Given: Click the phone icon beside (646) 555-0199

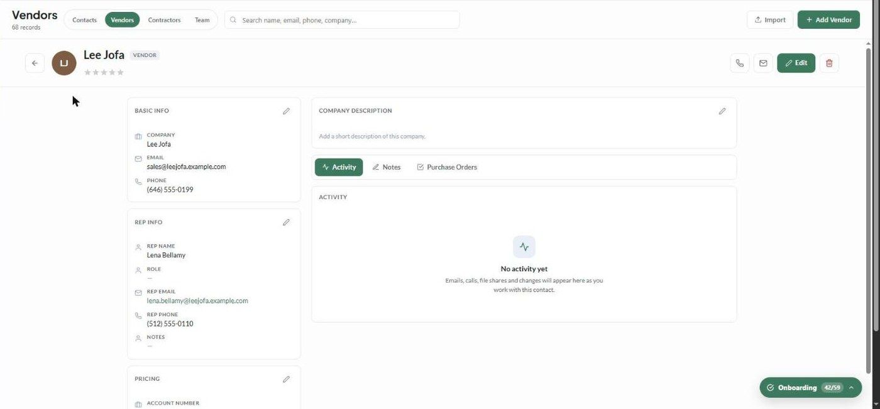Looking at the screenshot, I should (x=138, y=182).
